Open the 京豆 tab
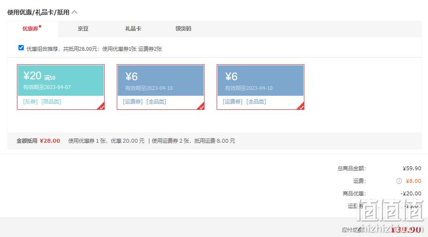428x237 pixels. tap(83, 29)
